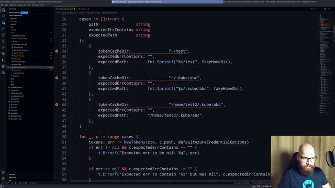
Task: Click the split editor icon
Action: tap(329, 9)
